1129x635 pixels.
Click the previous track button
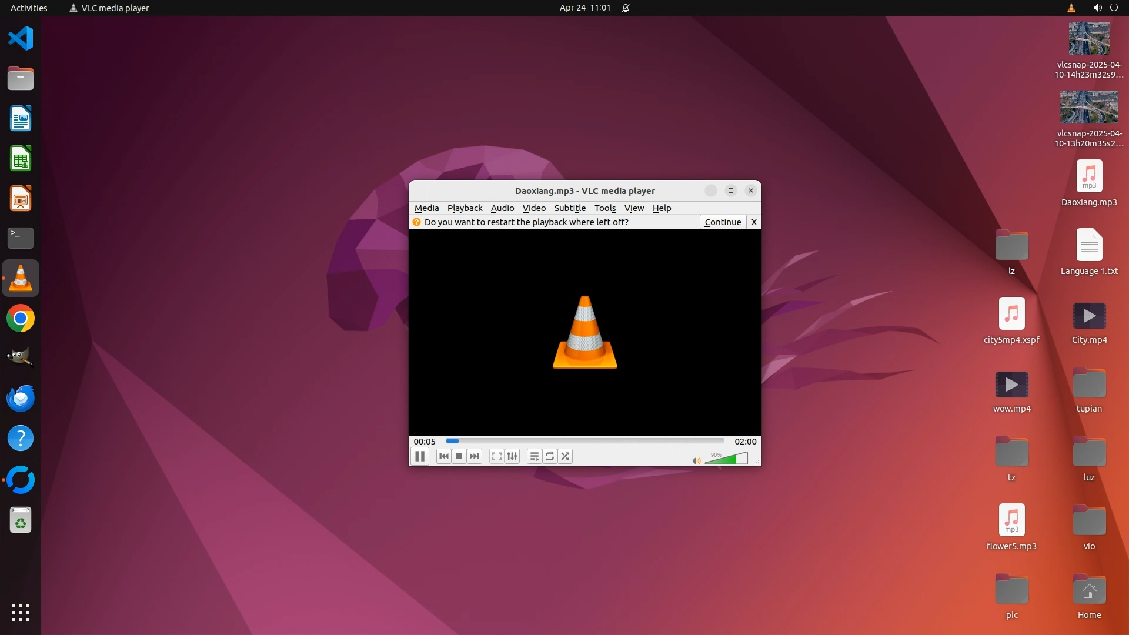click(444, 456)
